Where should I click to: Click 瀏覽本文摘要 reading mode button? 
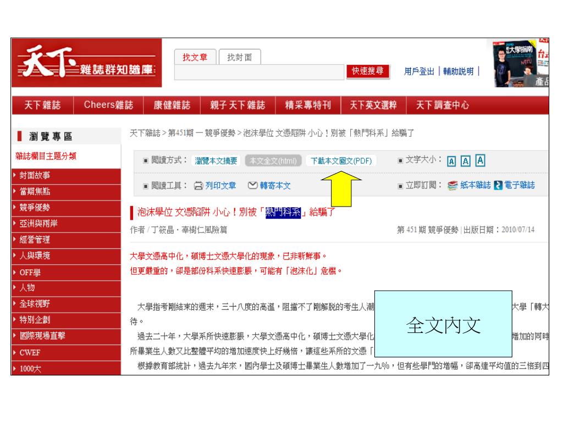216,161
